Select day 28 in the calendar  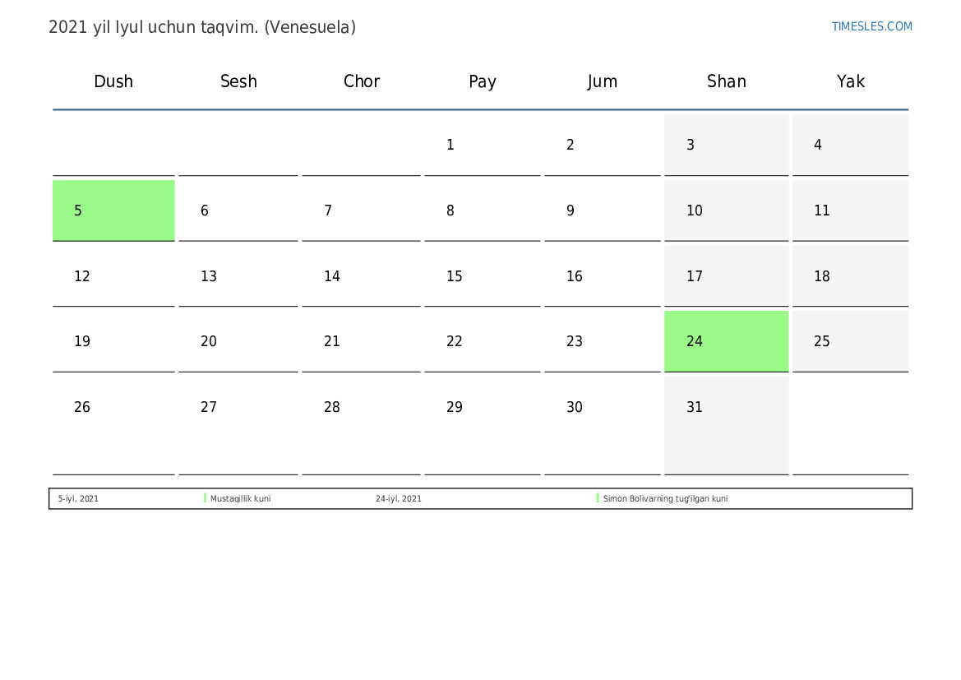click(361, 426)
